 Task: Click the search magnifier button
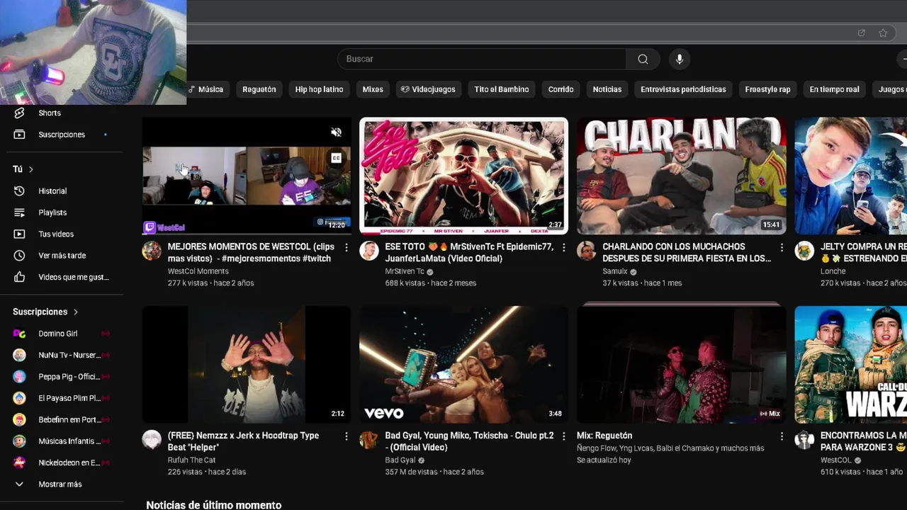643,59
